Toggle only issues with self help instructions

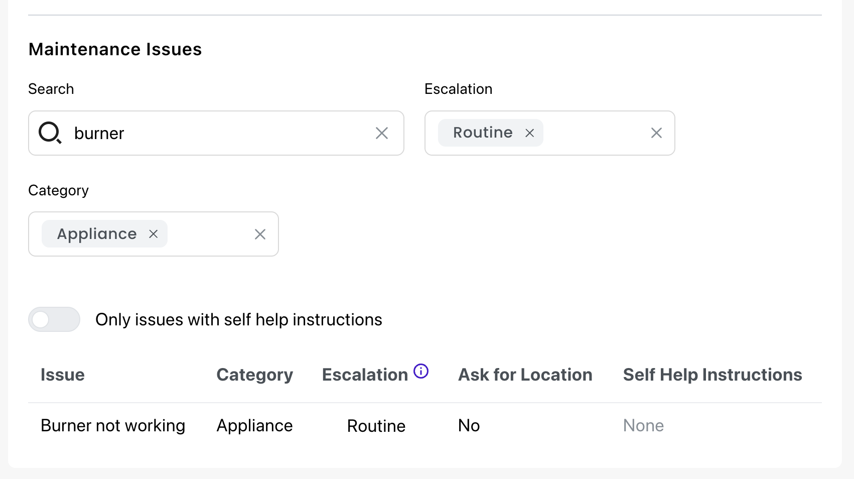(54, 319)
